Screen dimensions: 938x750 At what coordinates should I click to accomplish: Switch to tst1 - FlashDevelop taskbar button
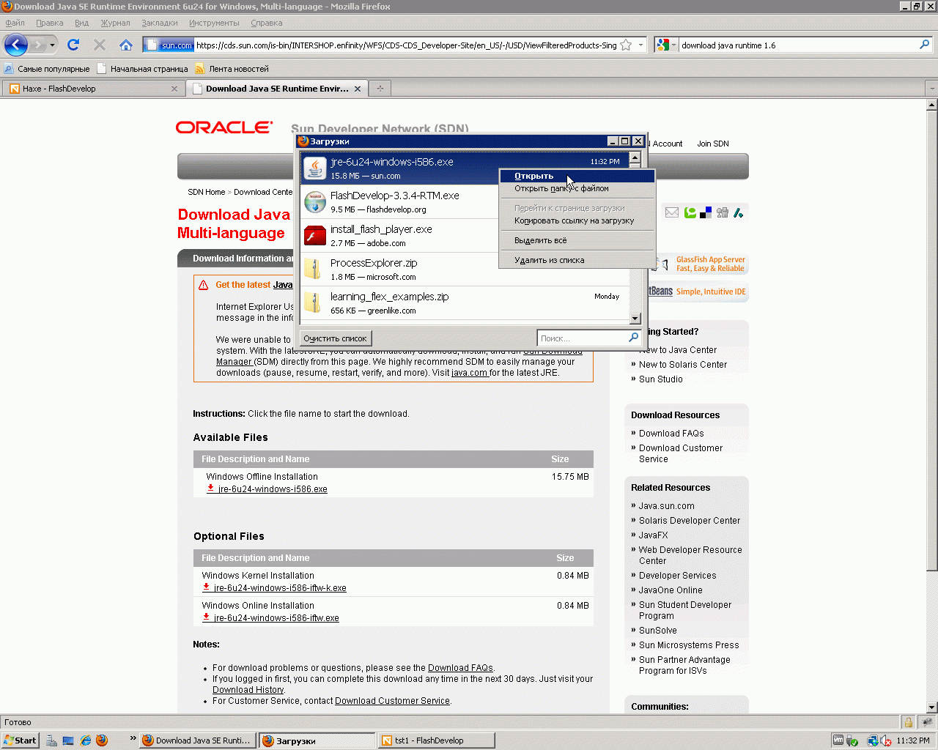(x=437, y=740)
